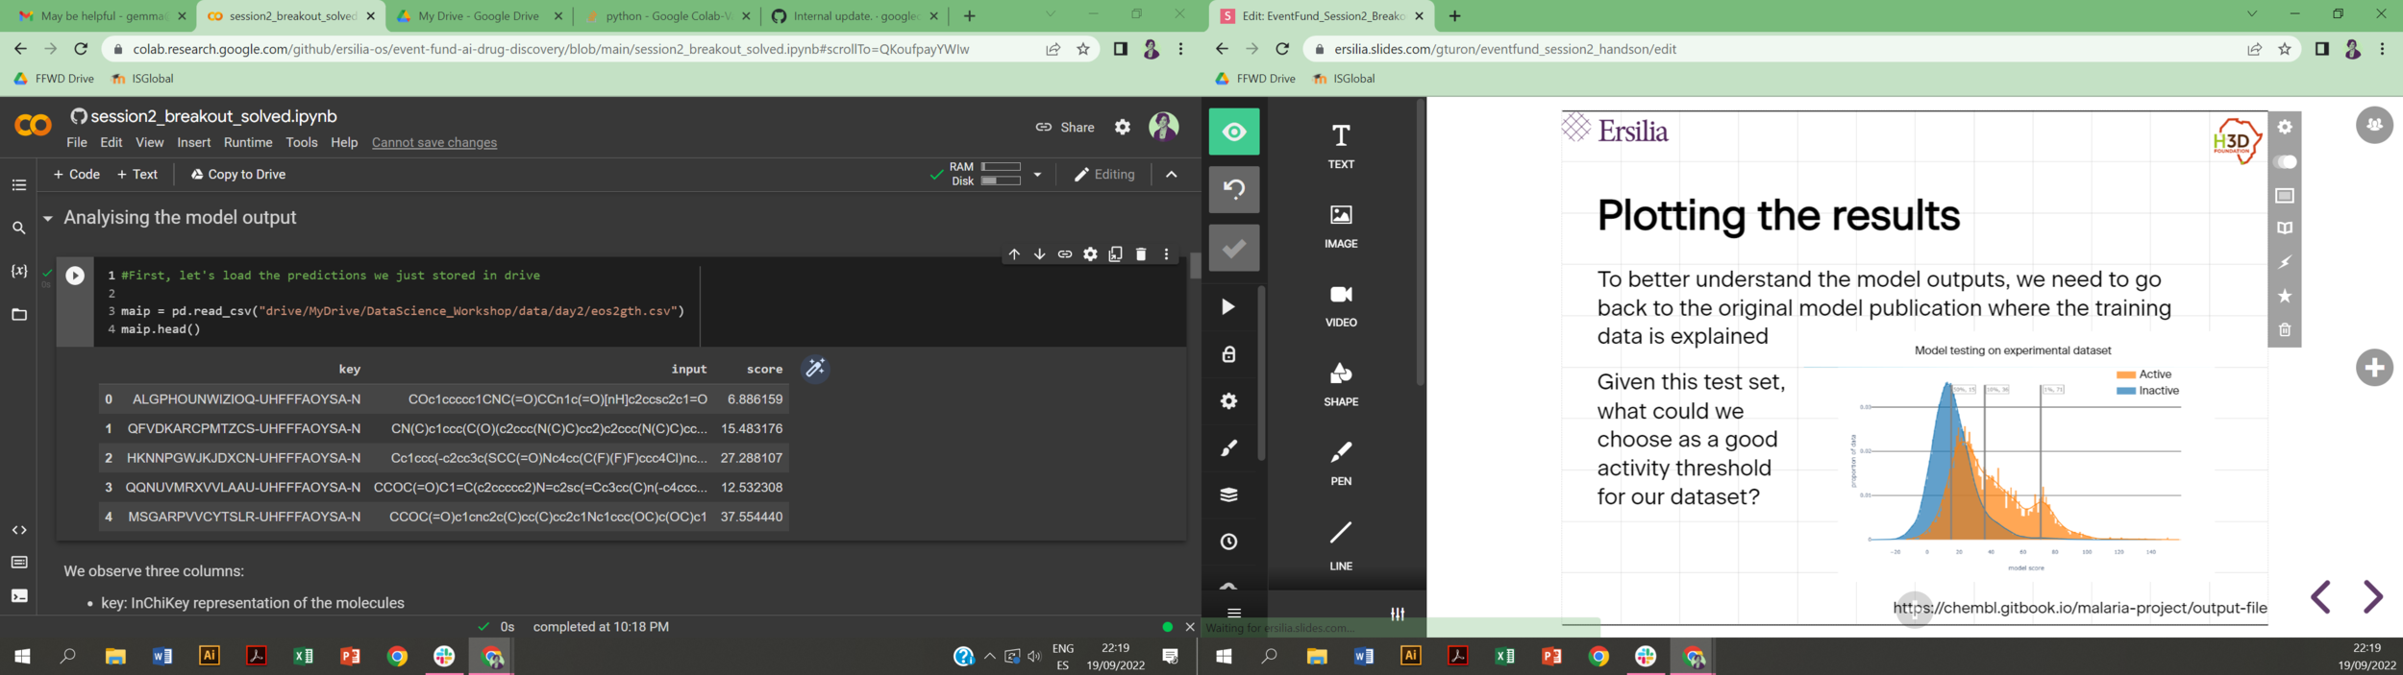2403x675 pixels.
Task: Open style brush panel in Slides sidebar
Action: [1228, 448]
